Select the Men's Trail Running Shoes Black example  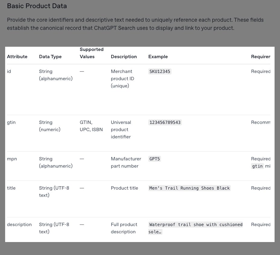(x=189, y=188)
